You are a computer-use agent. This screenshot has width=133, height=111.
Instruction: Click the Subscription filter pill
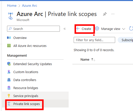[125, 40]
